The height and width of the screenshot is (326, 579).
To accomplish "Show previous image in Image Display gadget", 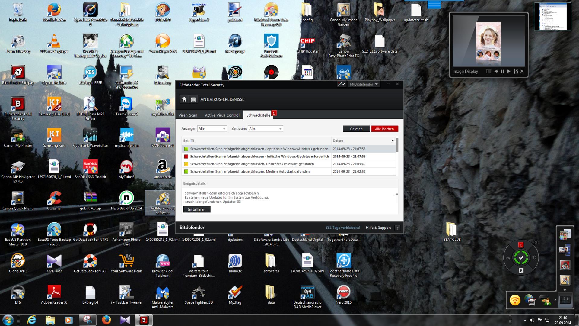I will pos(496,72).
